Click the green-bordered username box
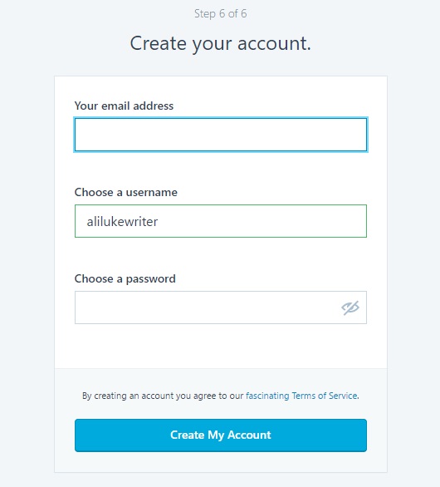440x487 pixels. [221, 221]
